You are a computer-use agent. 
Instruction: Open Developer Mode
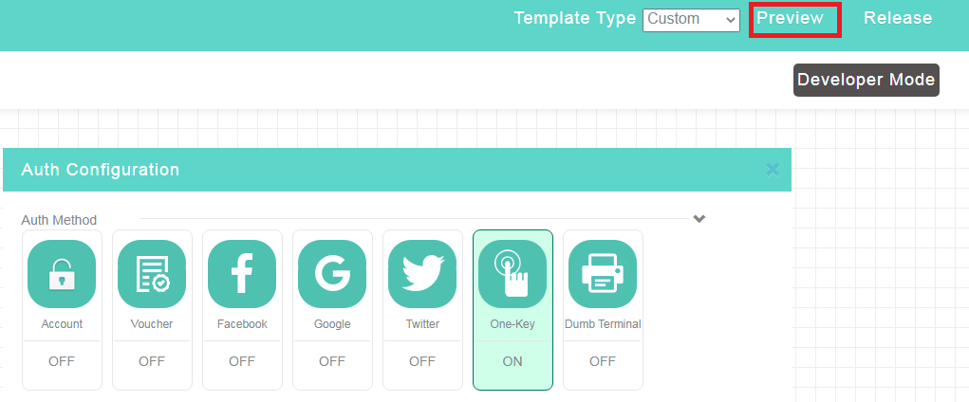click(867, 80)
